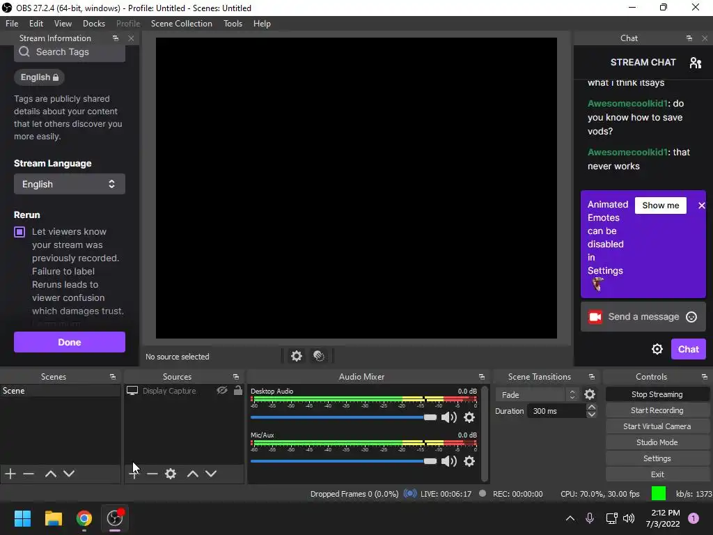The width and height of the screenshot is (713, 535).
Task: Adjust the Mic/Aux volume slider
Action: (x=343, y=461)
